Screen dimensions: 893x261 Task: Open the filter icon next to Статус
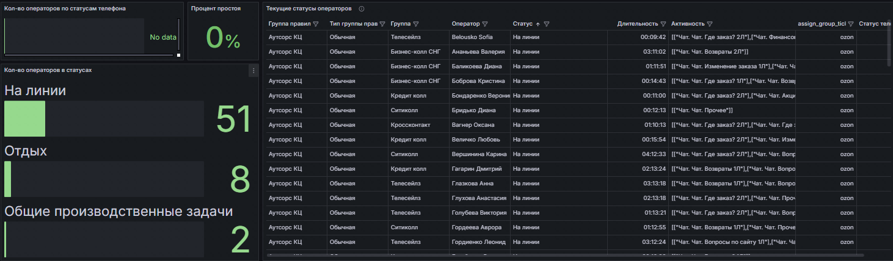coord(547,24)
